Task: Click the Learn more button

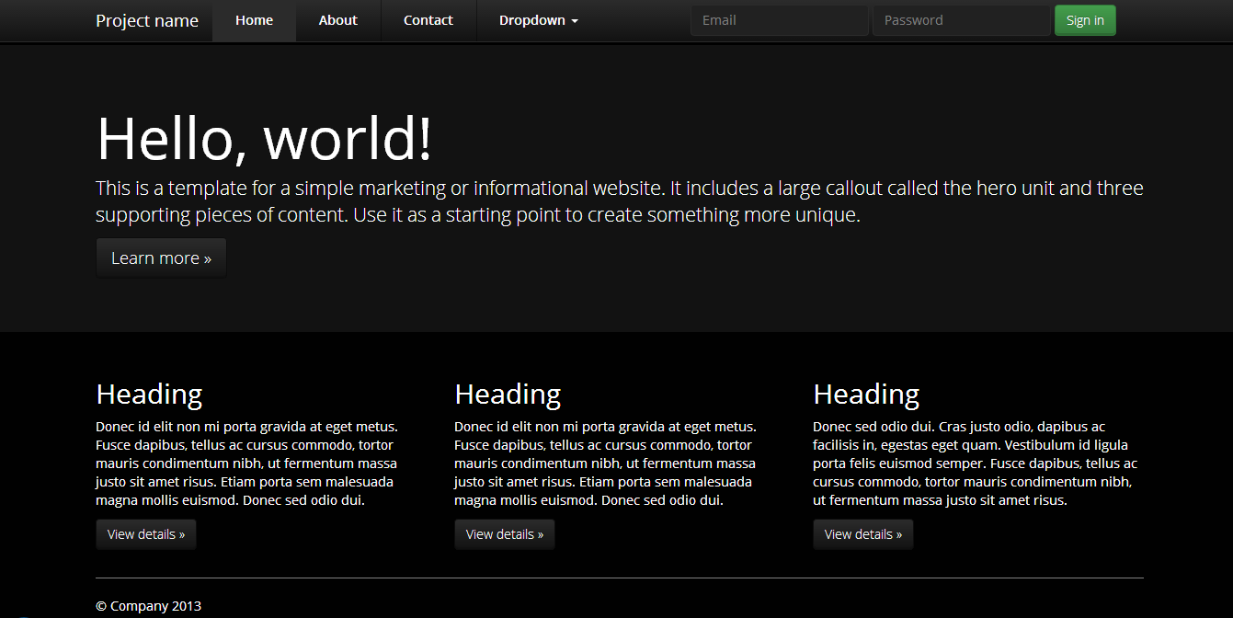Action: point(161,257)
